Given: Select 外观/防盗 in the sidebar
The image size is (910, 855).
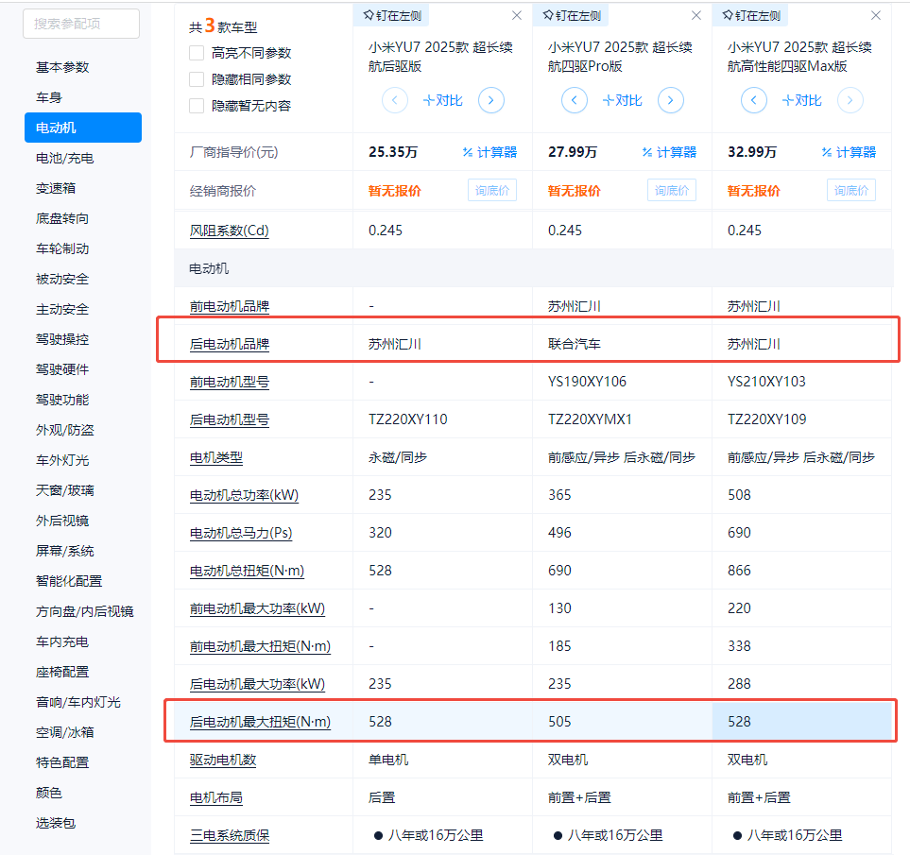Looking at the screenshot, I should tap(64, 430).
